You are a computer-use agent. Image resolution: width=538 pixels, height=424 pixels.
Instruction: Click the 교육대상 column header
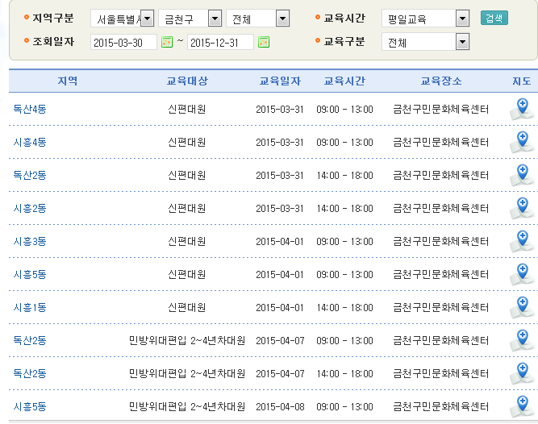coord(187,81)
